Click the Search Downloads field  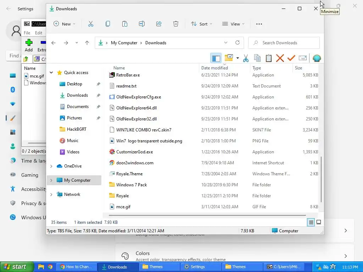tap(284, 43)
